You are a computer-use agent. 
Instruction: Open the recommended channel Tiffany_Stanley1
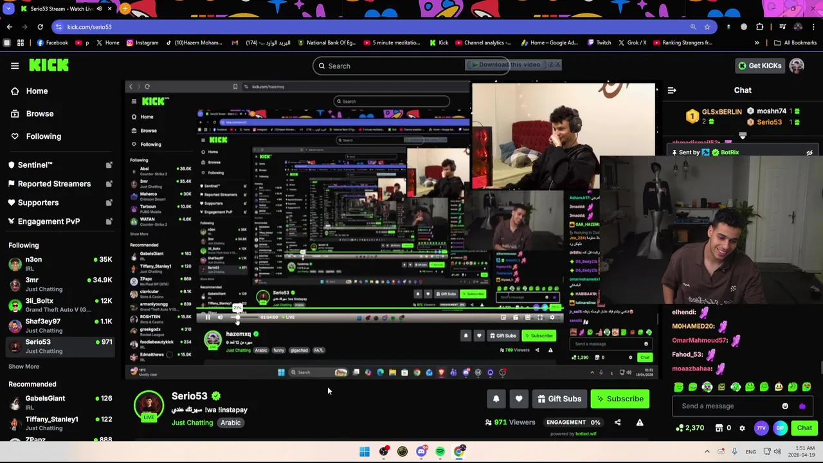click(59, 423)
